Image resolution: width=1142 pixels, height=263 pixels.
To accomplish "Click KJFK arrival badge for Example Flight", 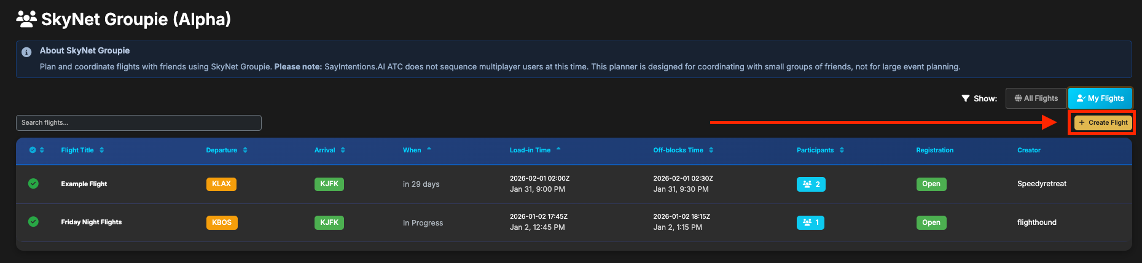I will tap(329, 184).
